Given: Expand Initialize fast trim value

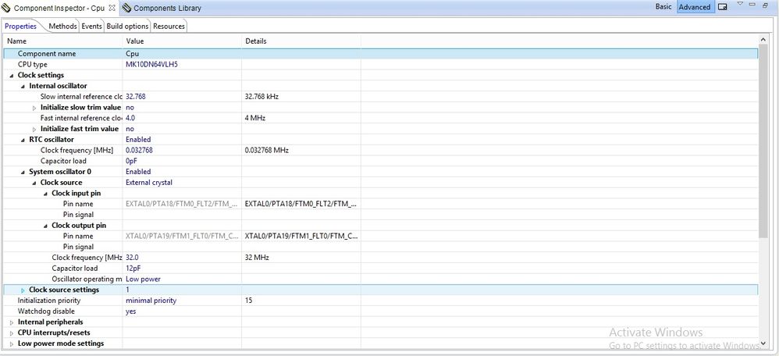Looking at the screenshot, I should [x=34, y=130].
